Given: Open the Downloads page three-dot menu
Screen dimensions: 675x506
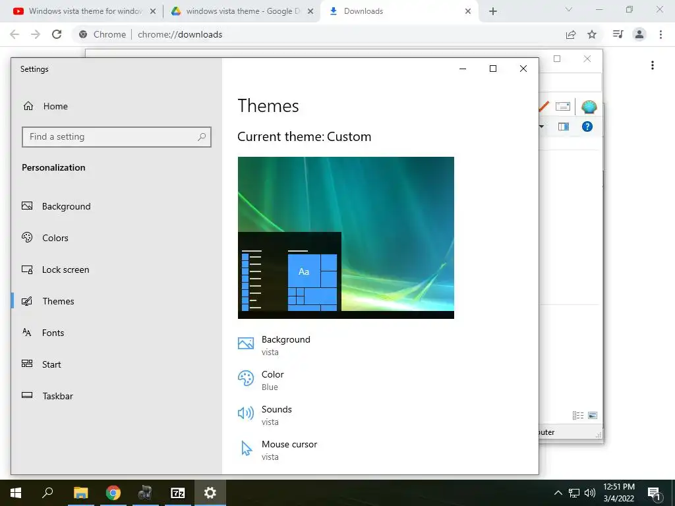Looking at the screenshot, I should tap(653, 65).
